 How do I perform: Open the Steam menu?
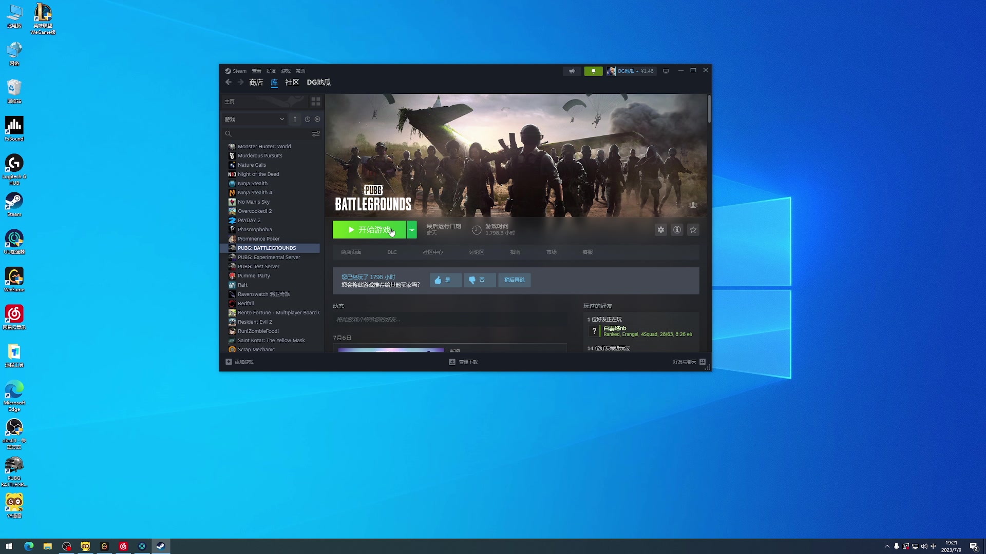coord(236,71)
